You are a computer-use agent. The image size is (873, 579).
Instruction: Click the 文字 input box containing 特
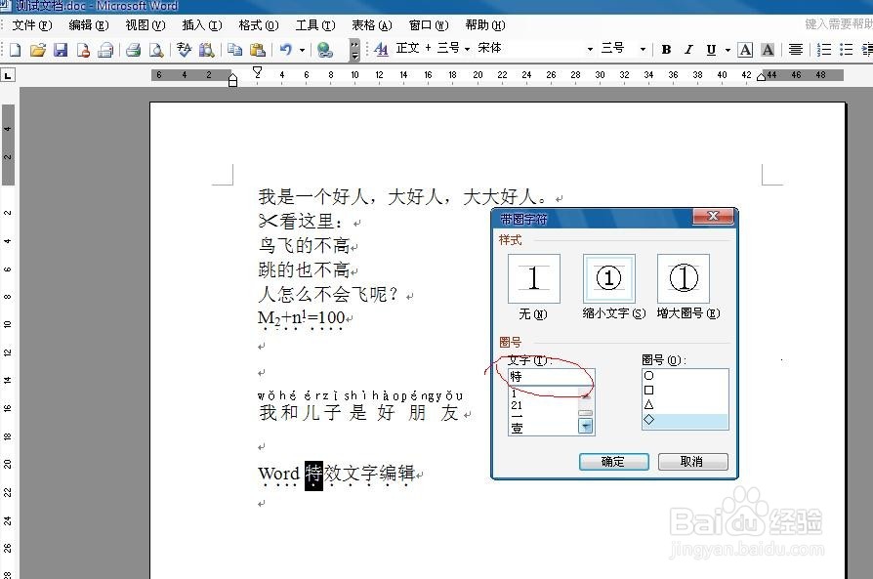[x=551, y=376]
